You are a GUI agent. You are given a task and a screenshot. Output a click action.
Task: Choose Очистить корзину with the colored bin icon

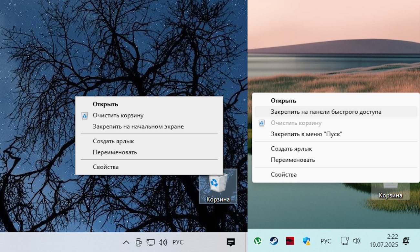click(149, 115)
